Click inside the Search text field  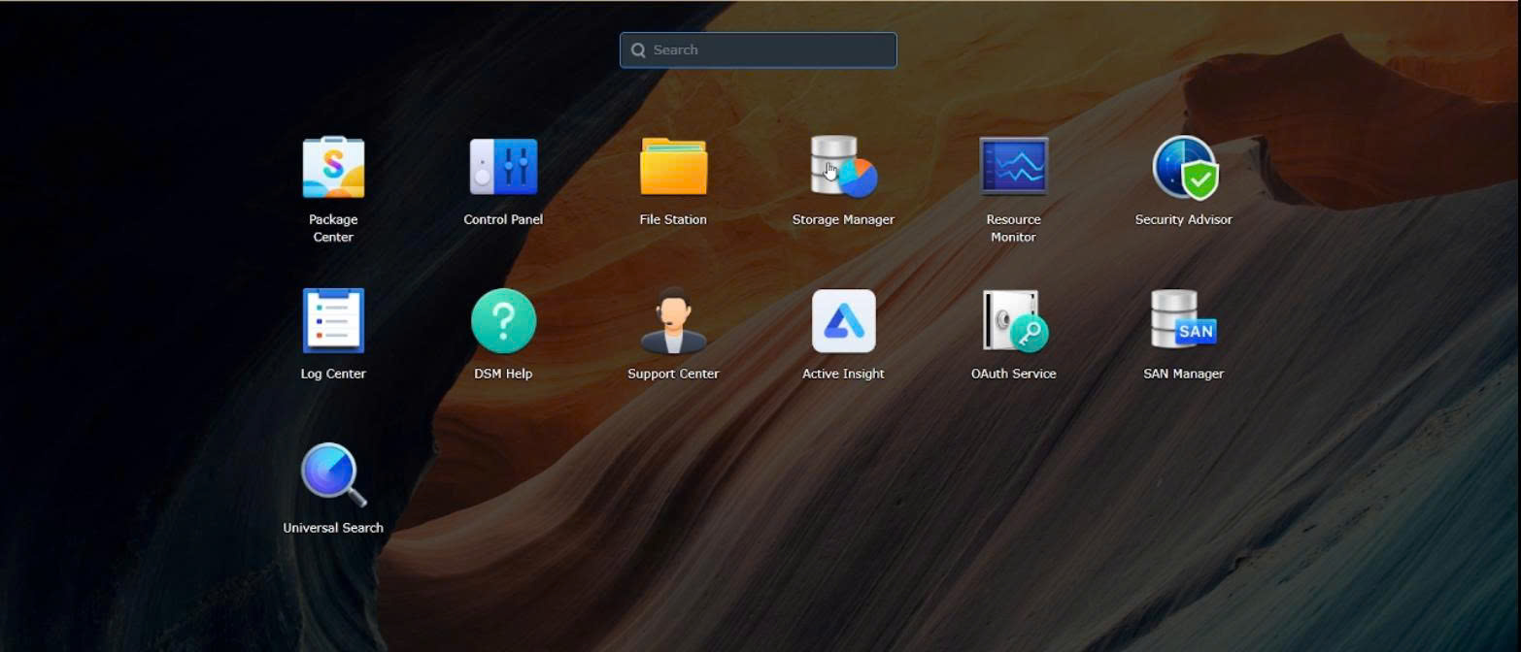click(767, 50)
